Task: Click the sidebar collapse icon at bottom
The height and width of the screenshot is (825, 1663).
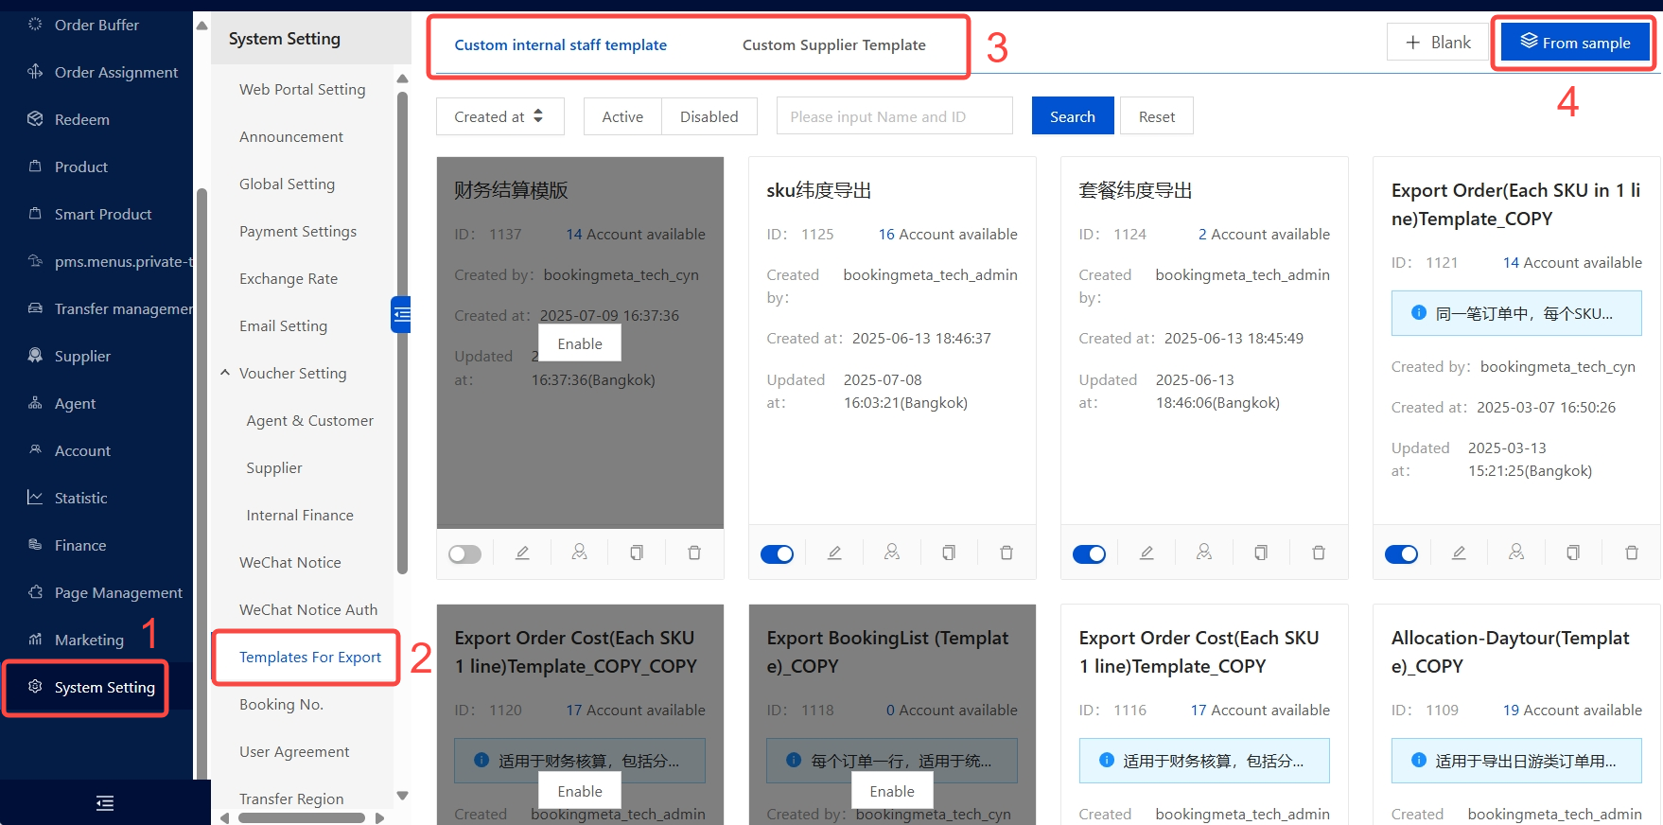Action: 105,803
